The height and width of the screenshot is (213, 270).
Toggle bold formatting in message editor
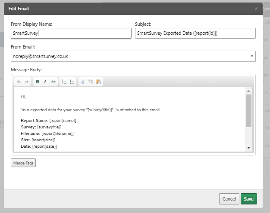38,82
